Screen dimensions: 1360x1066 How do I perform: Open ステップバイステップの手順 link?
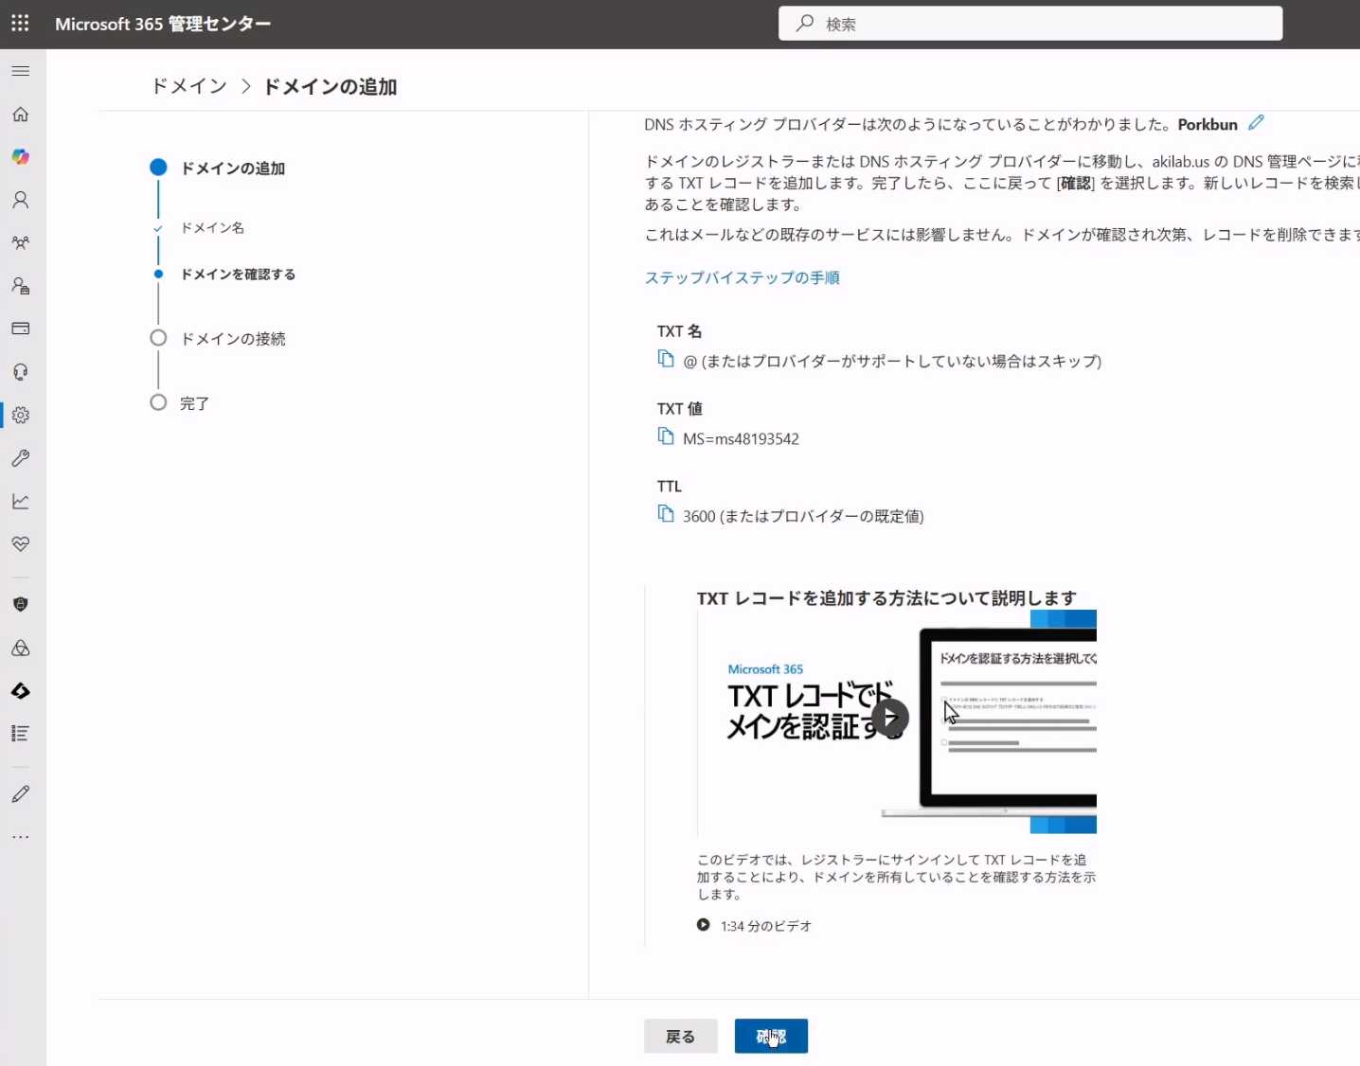742,277
